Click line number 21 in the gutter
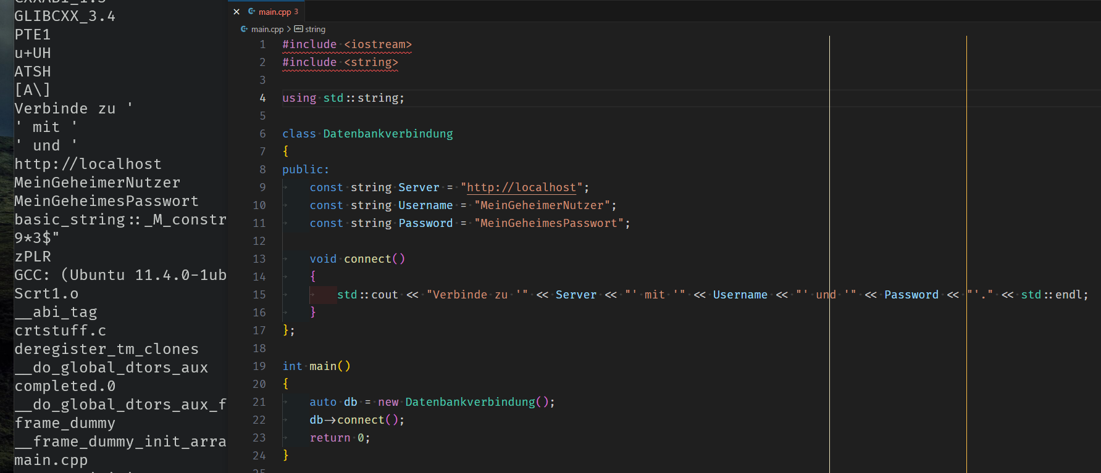The image size is (1101, 473). 259,402
